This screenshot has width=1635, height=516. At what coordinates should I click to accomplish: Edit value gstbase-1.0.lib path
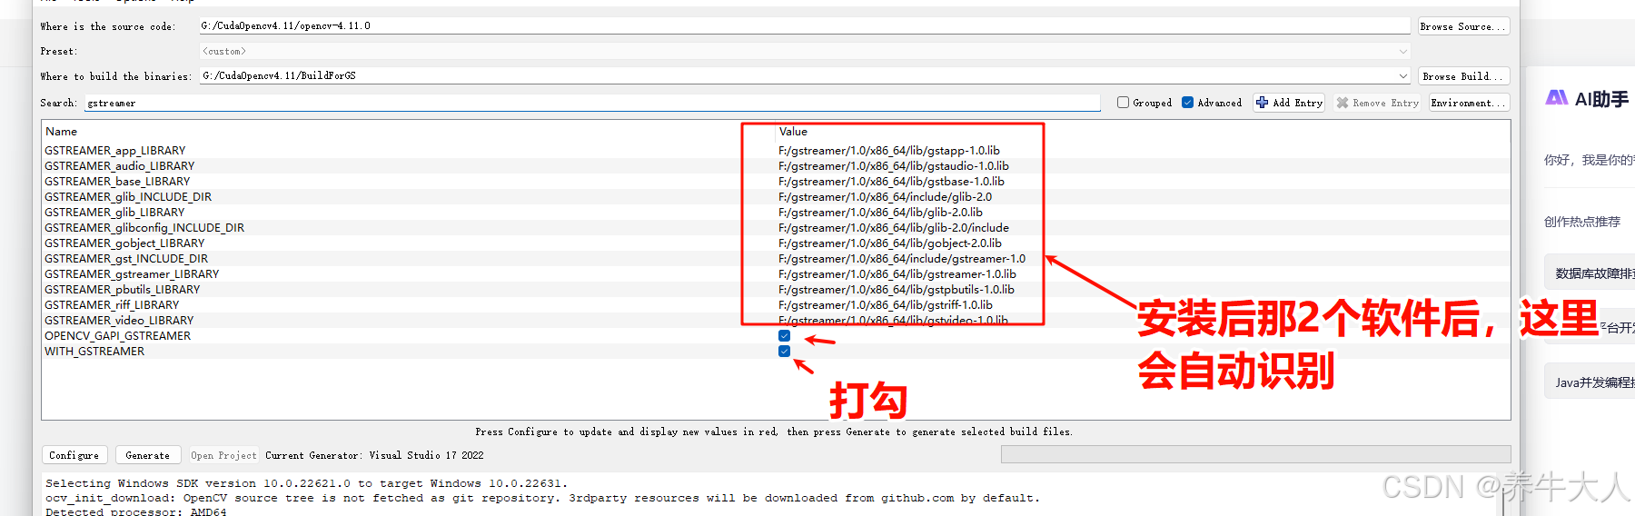[x=891, y=182]
